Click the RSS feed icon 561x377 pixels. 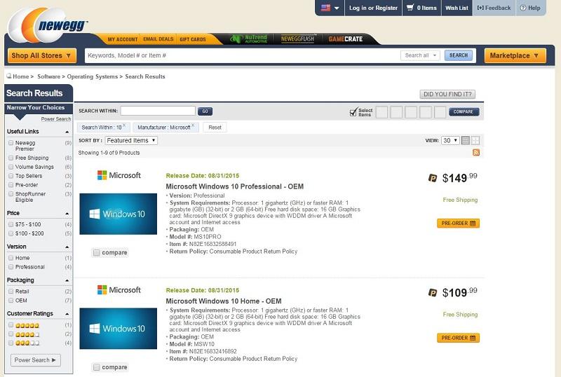point(476,152)
